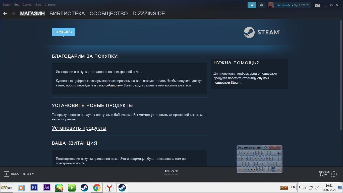This screenshot has height=193, width=343.
Task: Open the Вид menu
Action: click(x=17, y=5)
